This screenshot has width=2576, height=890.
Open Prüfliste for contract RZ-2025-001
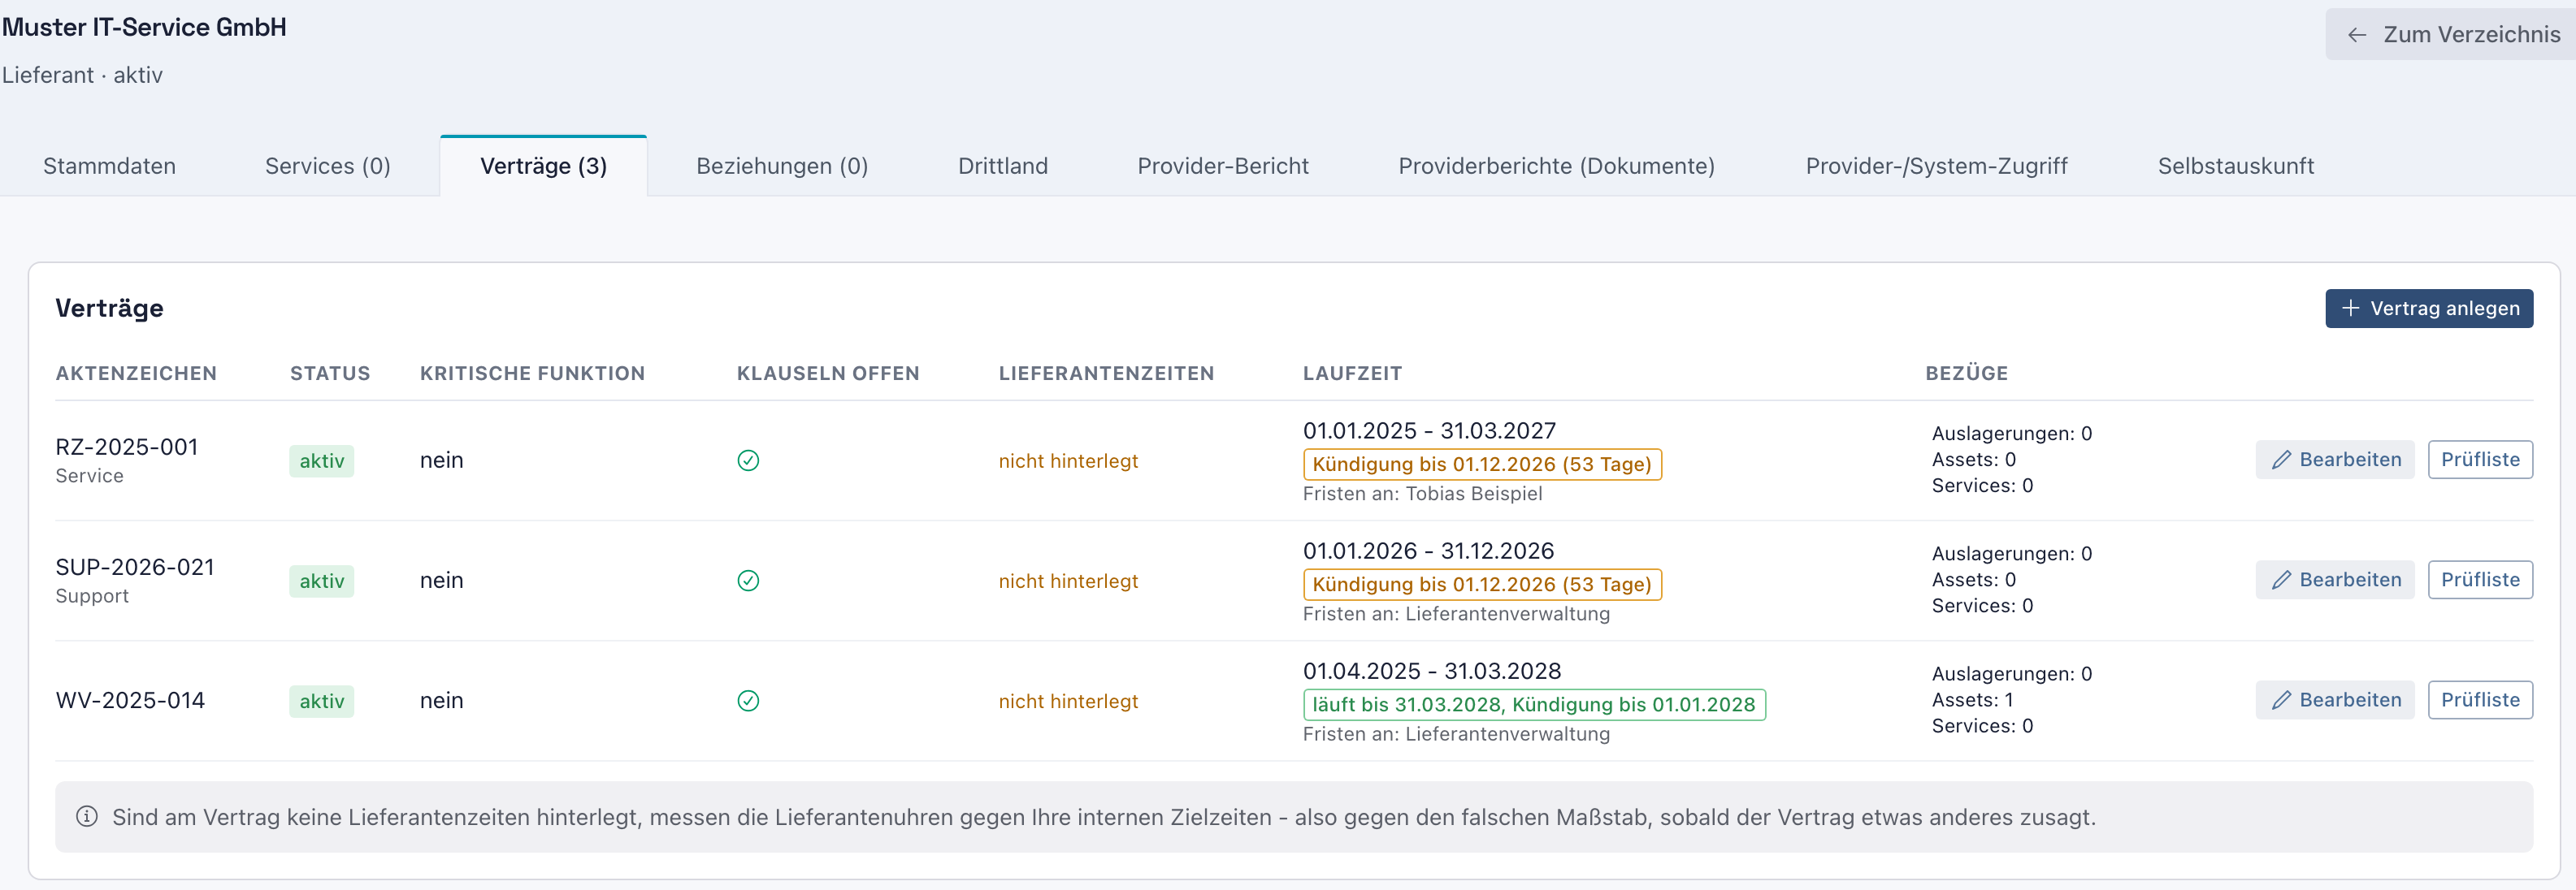pos(2480,460)
